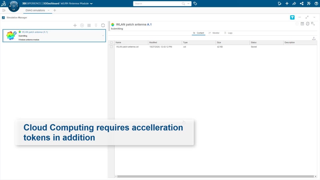This screenshot has width=320, height=180.
Task: Add a new dashboard tab
Action: (x=54, y=10)
